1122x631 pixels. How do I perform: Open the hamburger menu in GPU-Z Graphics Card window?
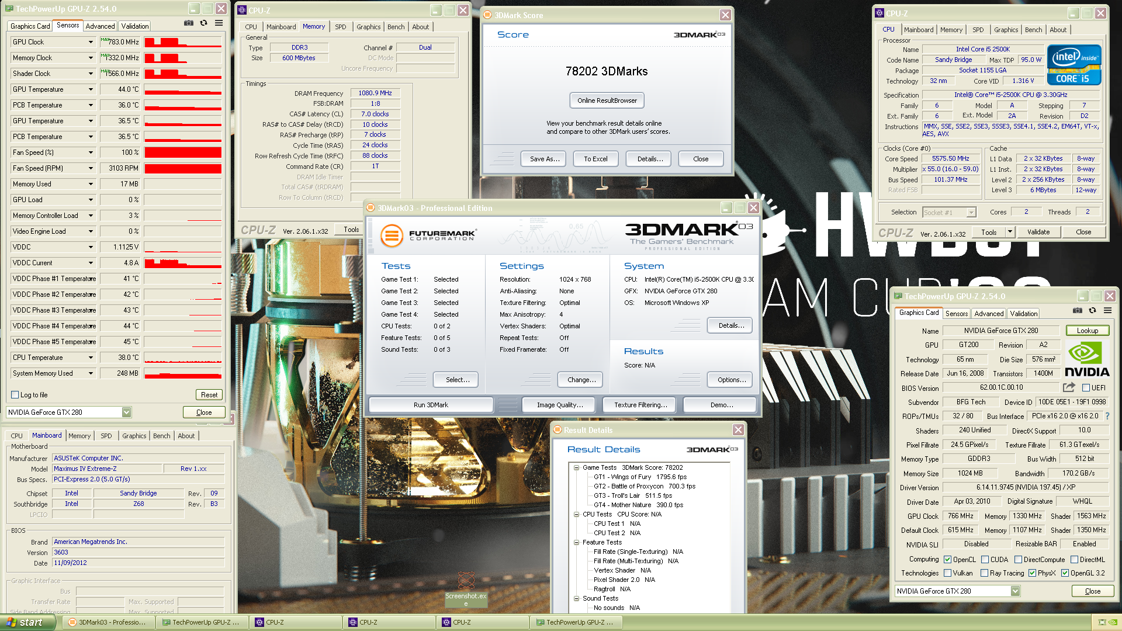(1107, 311)
